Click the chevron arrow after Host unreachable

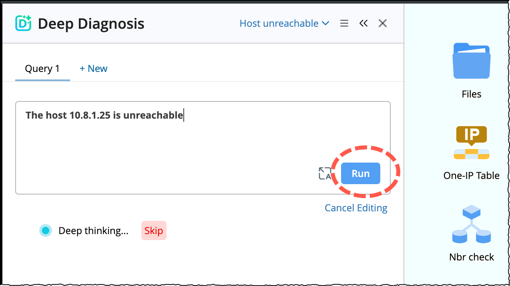325,24
